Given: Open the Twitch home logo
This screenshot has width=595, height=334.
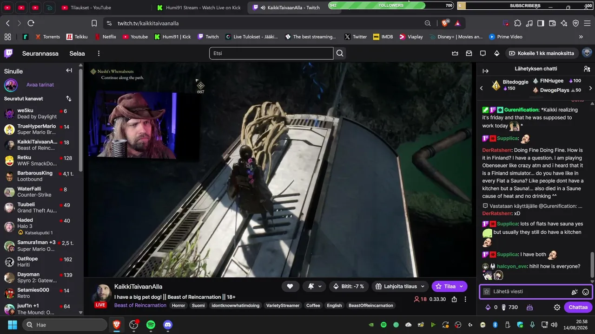Looking at the screenshot, I should pyautogui.click(x=8, y=53).
